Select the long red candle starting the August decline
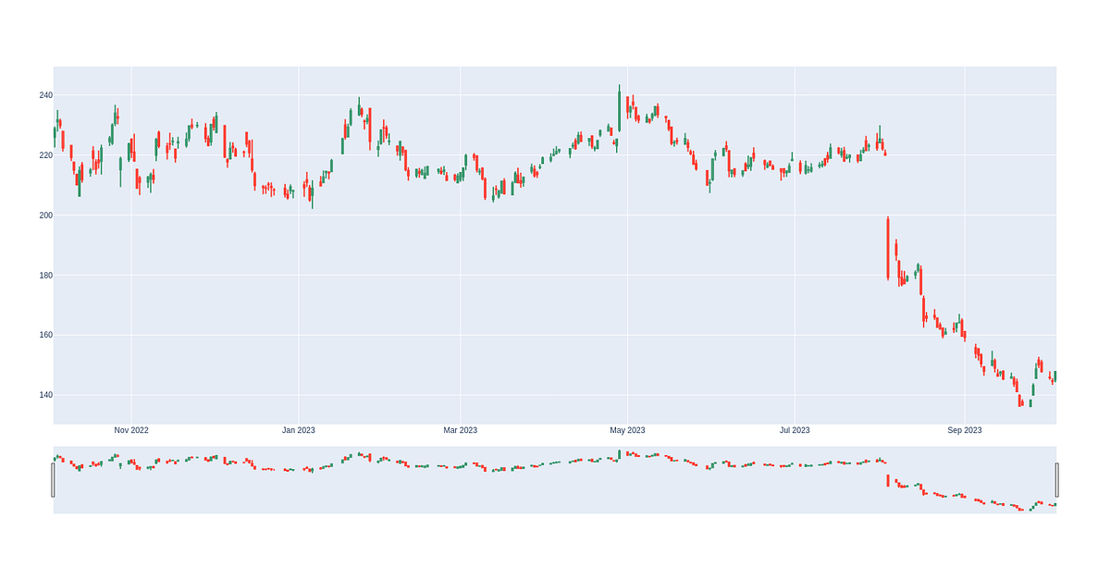This screenshot has width=1110, height=567. pos(889,245)
